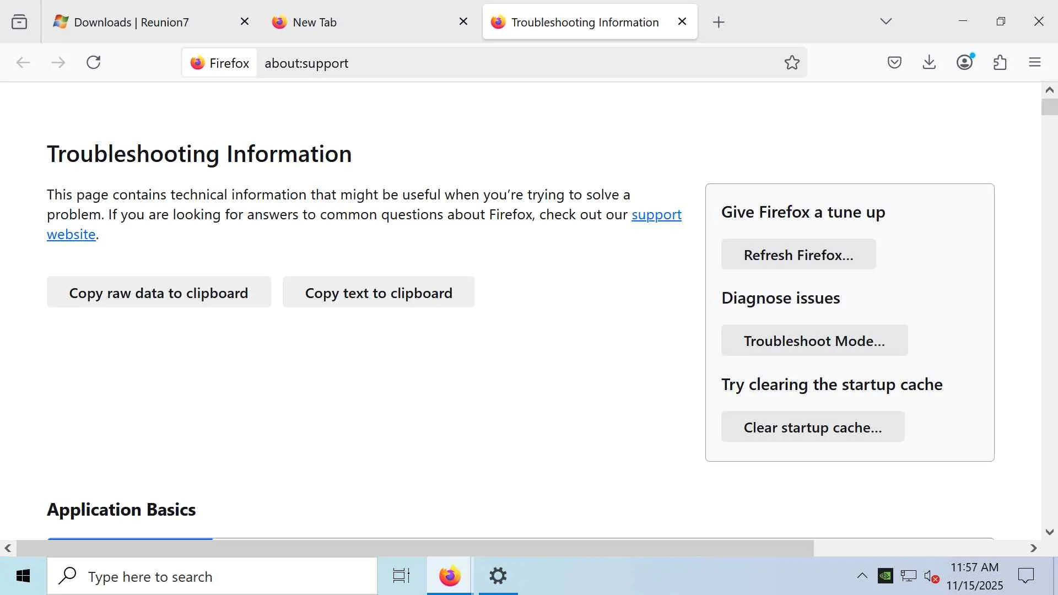Open the Firefox account profile icon

pos(964,62)
